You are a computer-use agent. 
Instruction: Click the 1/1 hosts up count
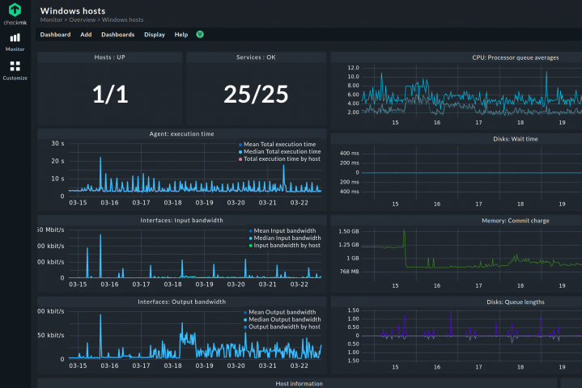click(x=110, y=94)
